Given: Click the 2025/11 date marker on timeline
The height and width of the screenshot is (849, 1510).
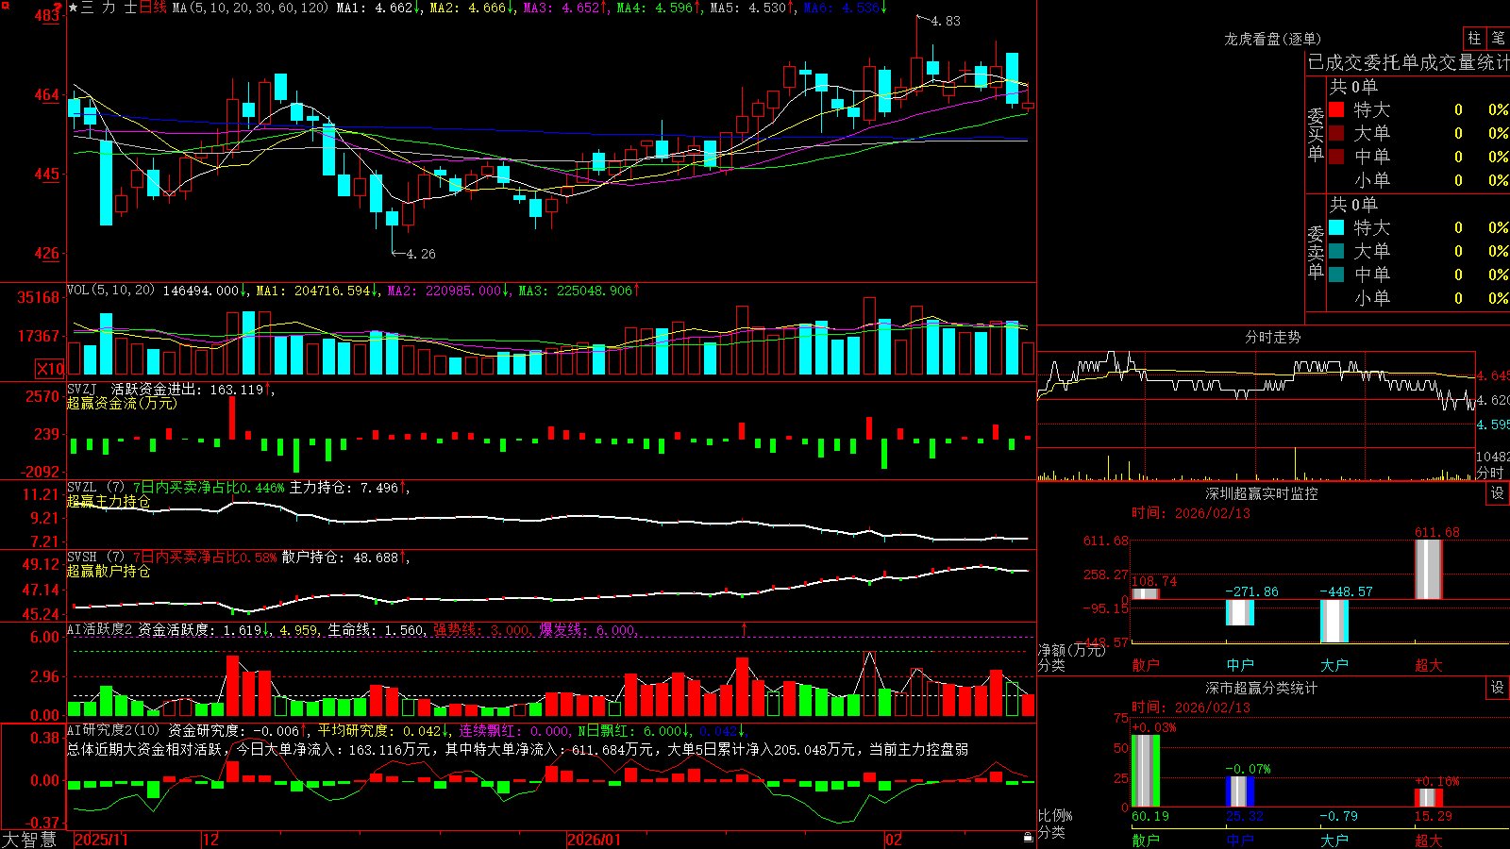Looking at the screenshot, I should [x=101, y=840].
